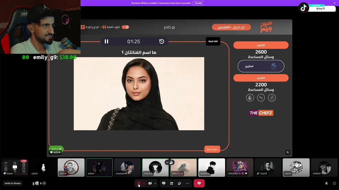Adjust stream volume via the speaker icon

327,183
